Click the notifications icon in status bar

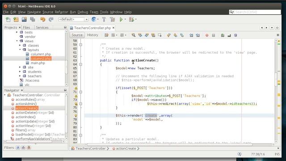(x=240, y=154)
